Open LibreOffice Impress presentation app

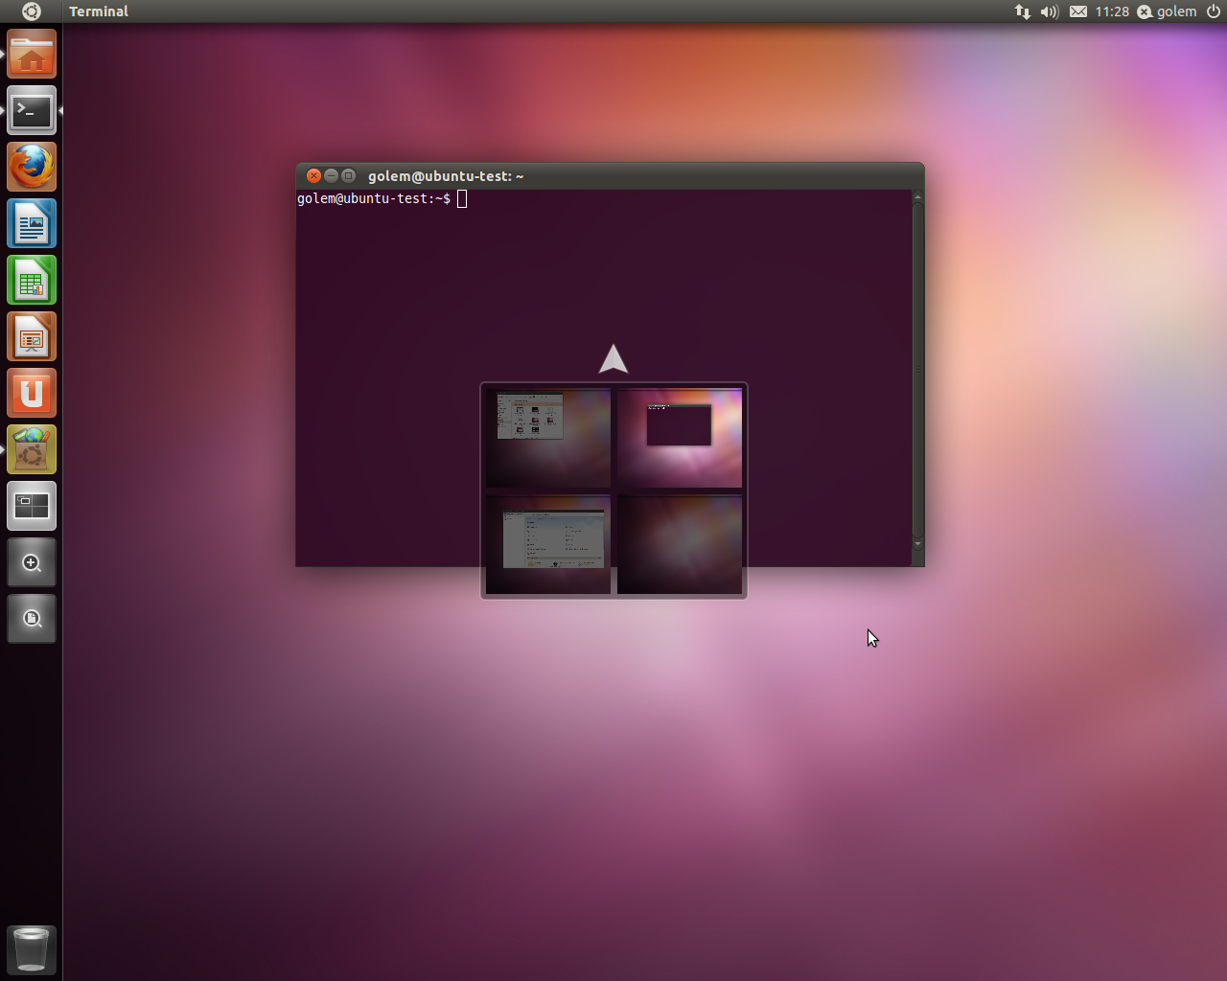32,337
